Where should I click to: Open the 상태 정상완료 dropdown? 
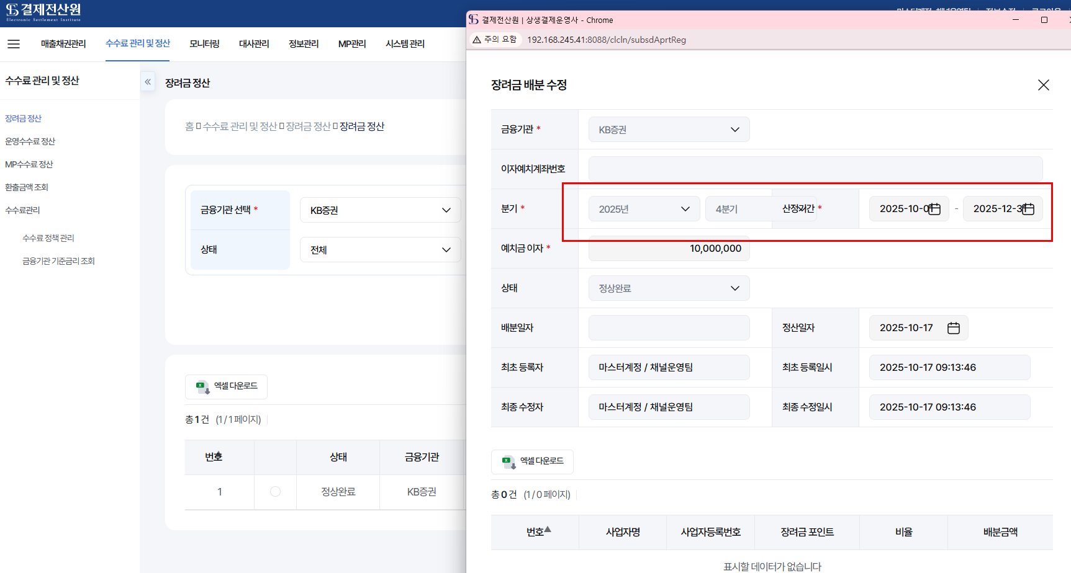coord(669,288)
